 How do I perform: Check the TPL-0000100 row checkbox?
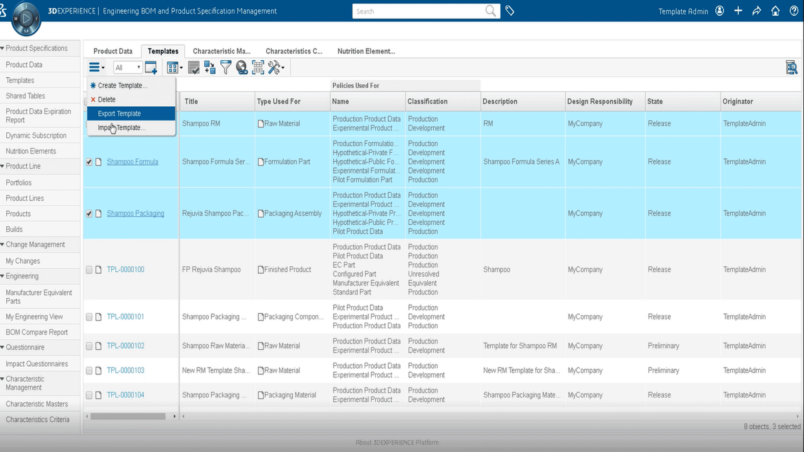(x=89, y=270)
